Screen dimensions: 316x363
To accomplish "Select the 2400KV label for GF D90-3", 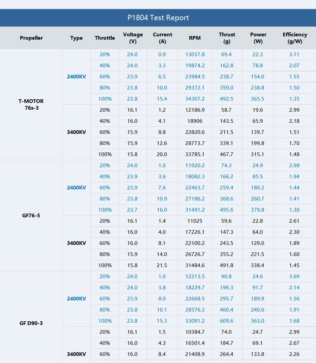I will [76, 299].
